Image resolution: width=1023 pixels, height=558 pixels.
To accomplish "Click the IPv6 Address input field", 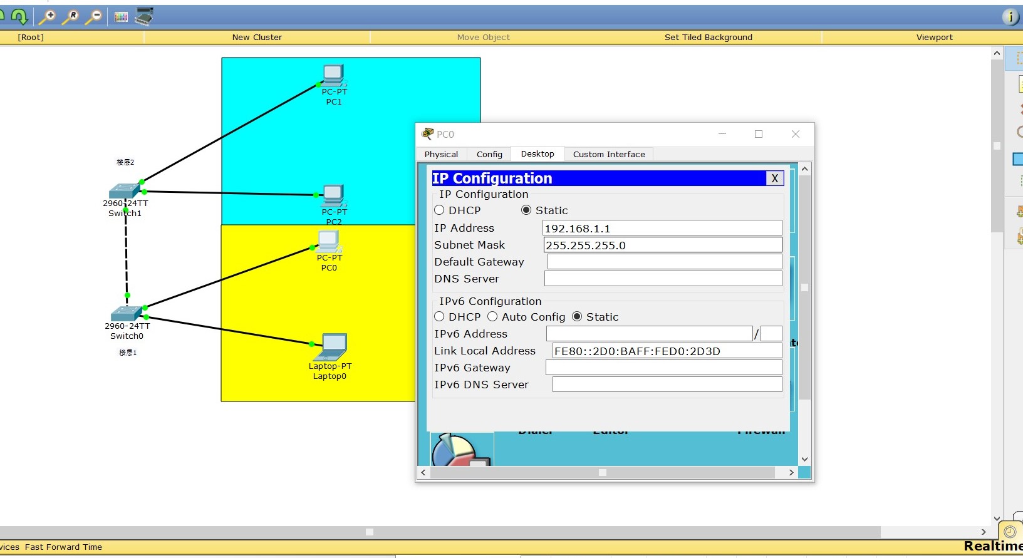I will click(x=649, y=334).
